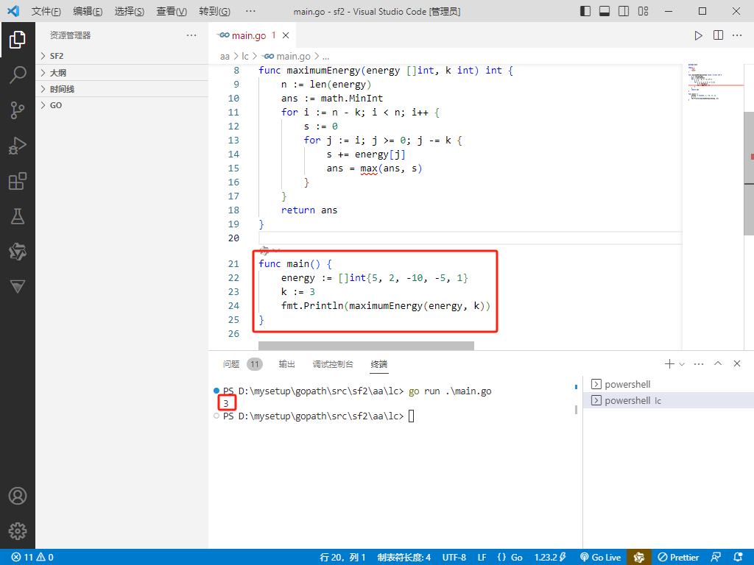Toggle primary side bar layout icon
This screenshot has width=754, height=565.
pos(585,11)
